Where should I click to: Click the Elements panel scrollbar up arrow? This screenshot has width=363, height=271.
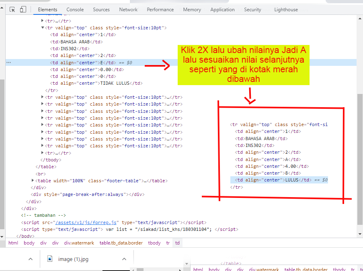tap(360, 18)
